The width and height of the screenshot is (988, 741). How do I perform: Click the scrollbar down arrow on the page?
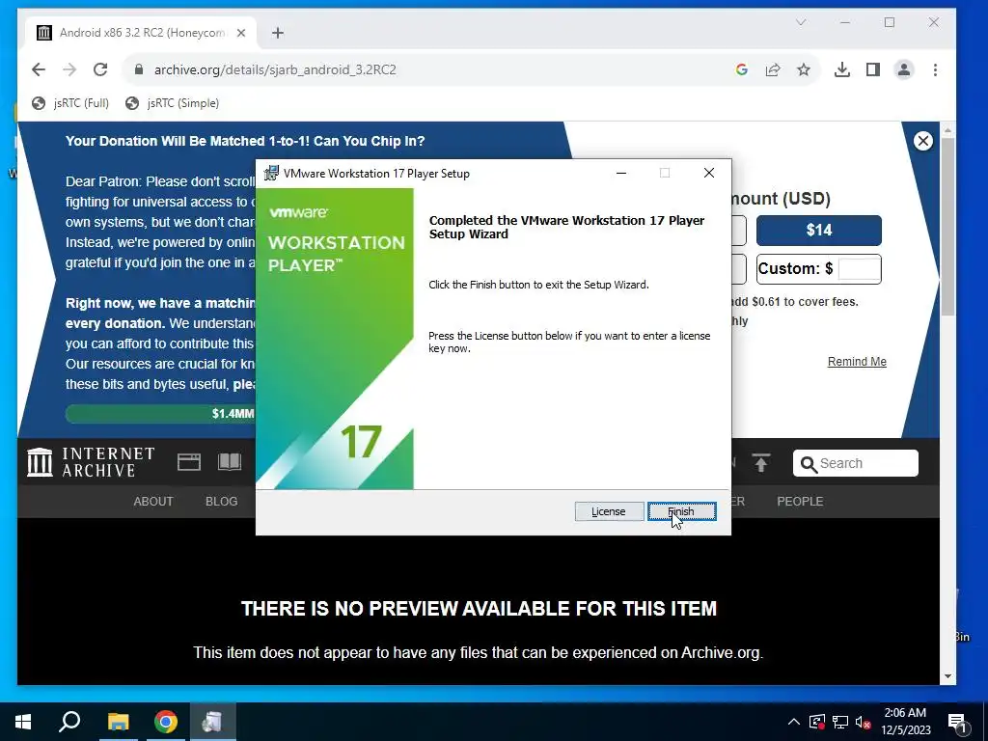tap(947, 676)
